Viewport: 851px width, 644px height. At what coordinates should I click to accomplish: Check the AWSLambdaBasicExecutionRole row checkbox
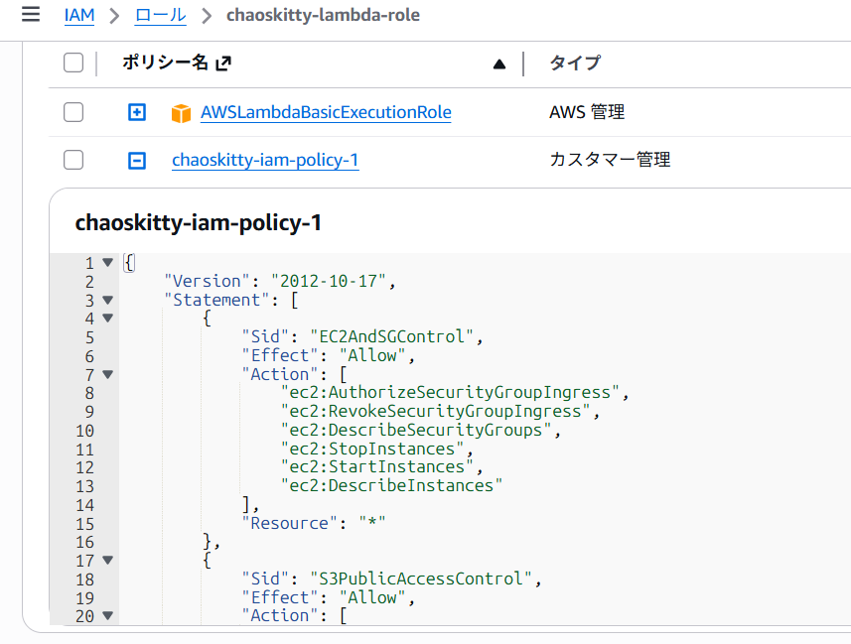(x=73, y=112)
